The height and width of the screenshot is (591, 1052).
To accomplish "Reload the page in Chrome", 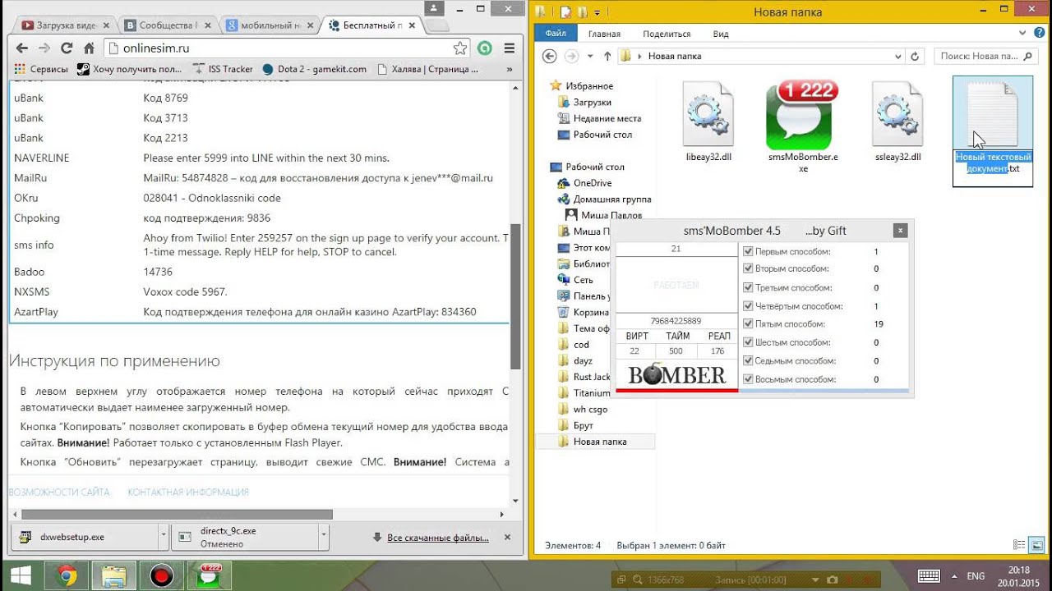I will pos(67,48).
